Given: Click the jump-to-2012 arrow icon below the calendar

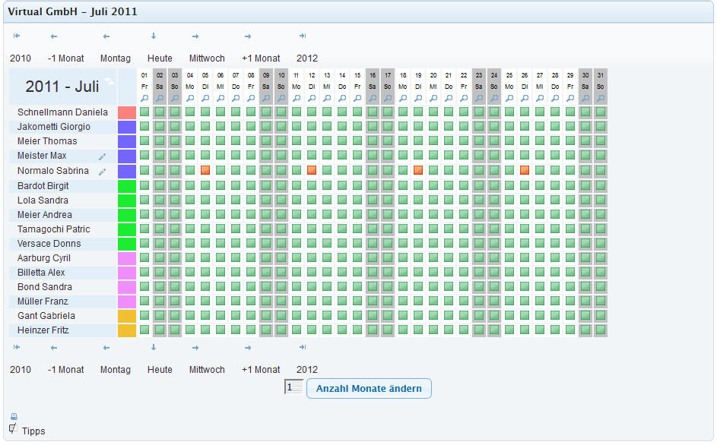Looking at the screenshot, I should coord(302,347).
